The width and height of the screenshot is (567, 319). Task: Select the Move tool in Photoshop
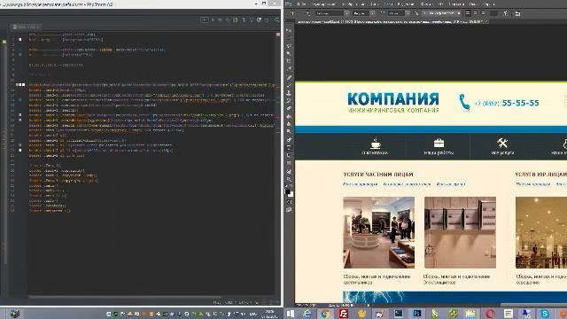pos(289,30)
